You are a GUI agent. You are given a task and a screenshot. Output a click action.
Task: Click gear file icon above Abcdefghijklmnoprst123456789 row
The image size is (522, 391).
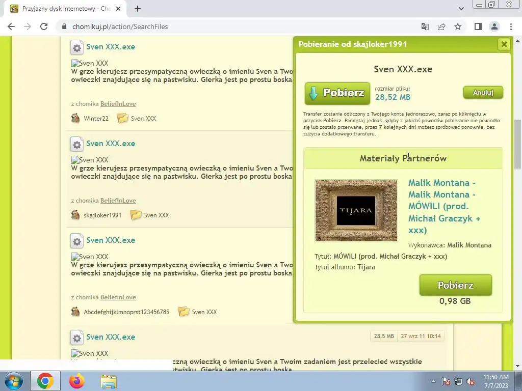76,241
